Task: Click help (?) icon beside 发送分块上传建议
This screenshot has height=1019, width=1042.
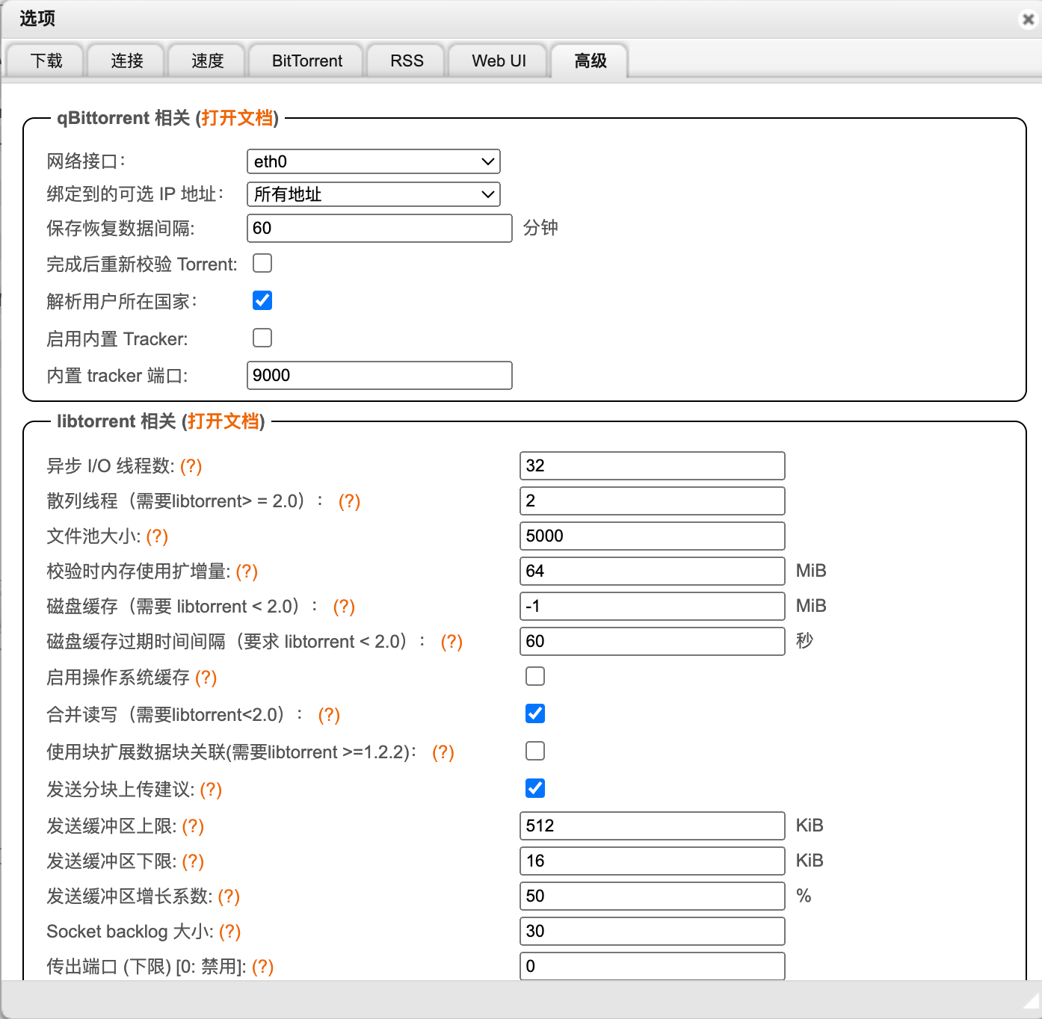Action: 211,790
